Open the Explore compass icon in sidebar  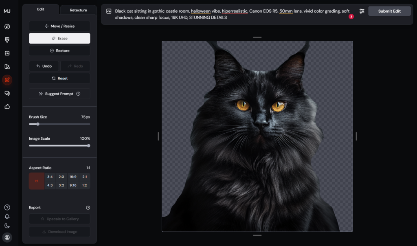point(7,27)
